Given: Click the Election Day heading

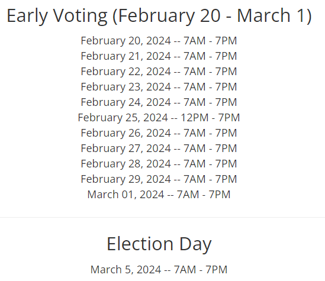Looking at the screenshot, I should click(159, 244).
